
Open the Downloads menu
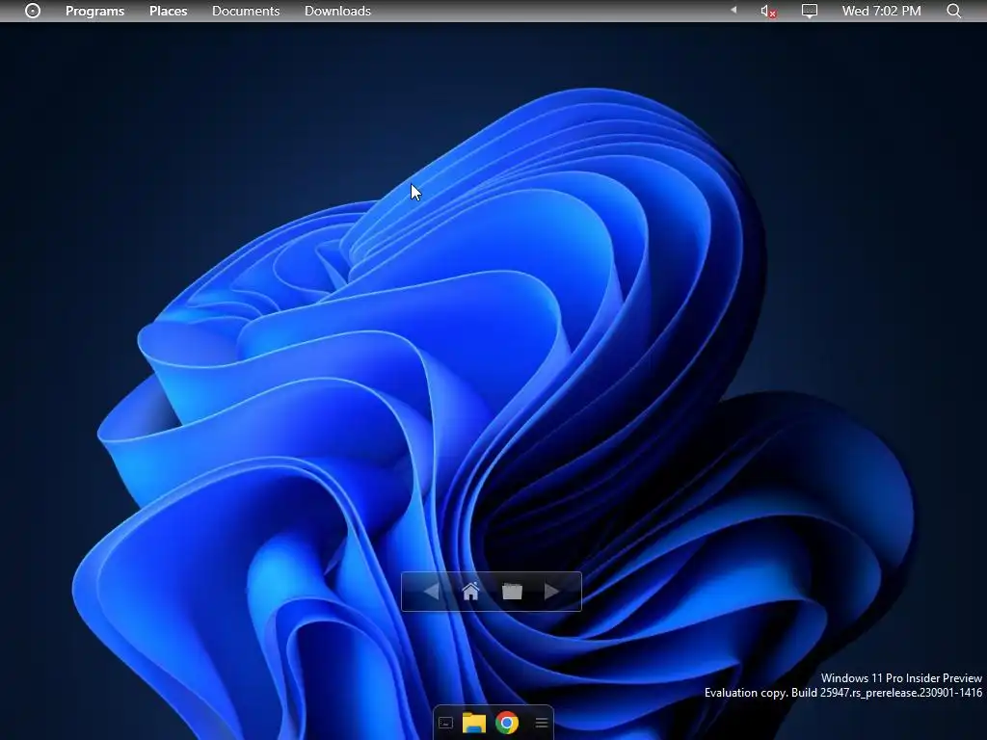[337, 11]
